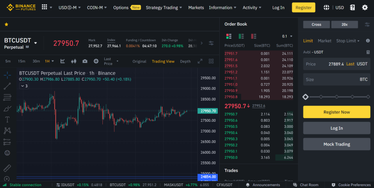Open the 20x leverage setting
374x188 pixels.
pyautogui.click(x=345, y=25)
